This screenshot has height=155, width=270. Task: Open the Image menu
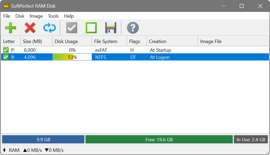(x=36, y=16)
